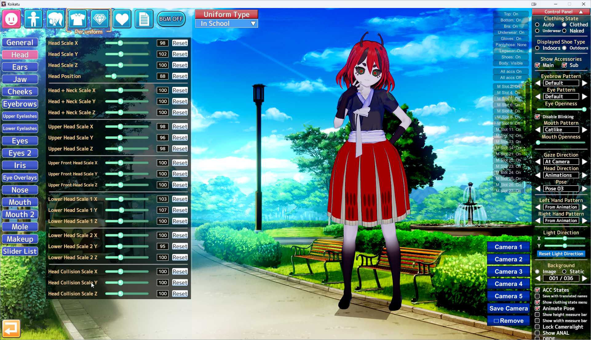Adjust Head Position slider handle
The width and height of the screenshot is (591, 340).
(114, 76)
